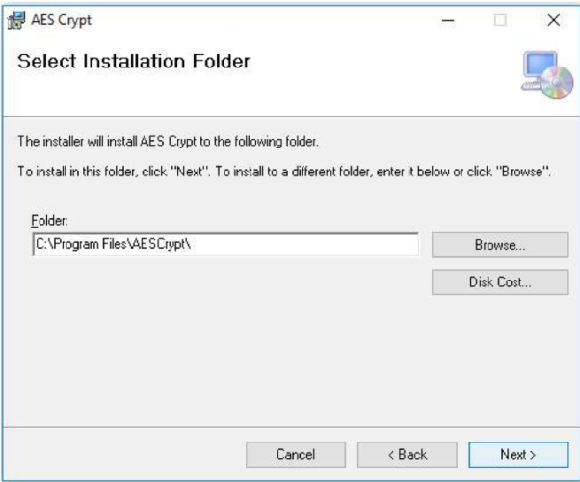Cancel the AES Crypt installation
This screenshot has width=580, height=482.
(296, 454)
